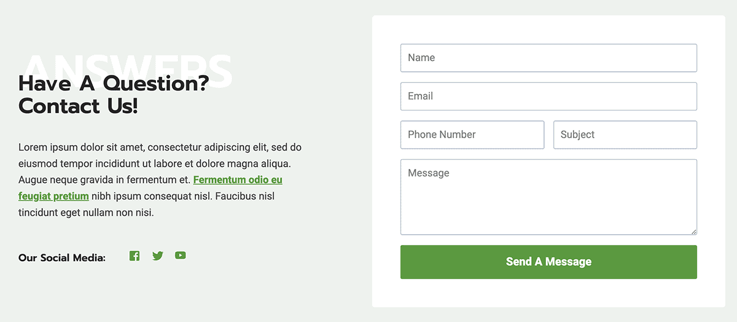The image size is (737, 322).
Task: Focus the Name input field
Action: (x=548, y=58)
